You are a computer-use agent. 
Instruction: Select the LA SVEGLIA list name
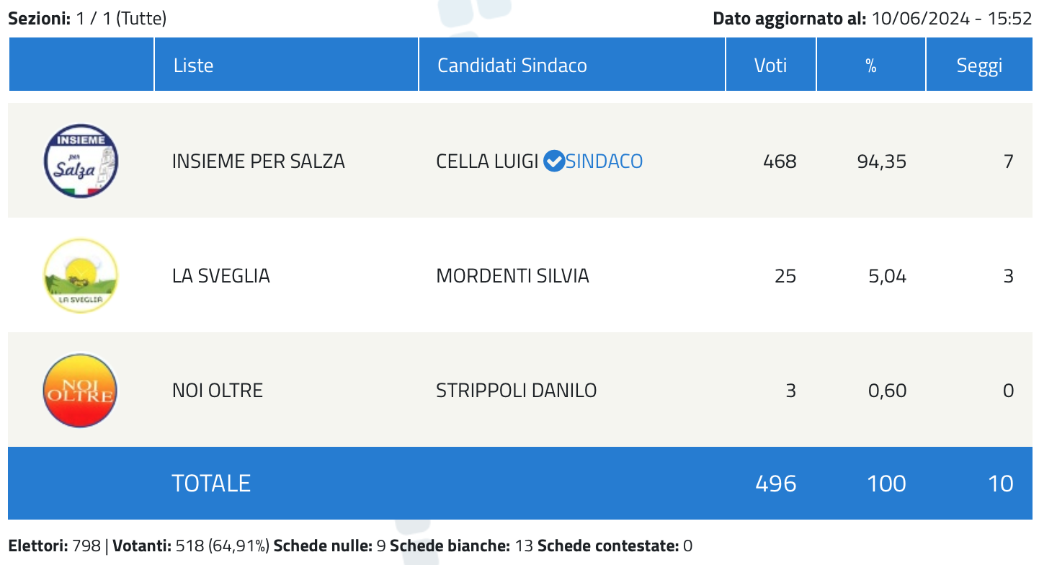[221, 275]
